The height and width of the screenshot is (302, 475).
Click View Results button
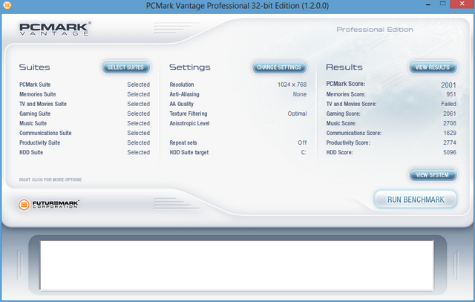pyautogui.click(x=433, y=68)
